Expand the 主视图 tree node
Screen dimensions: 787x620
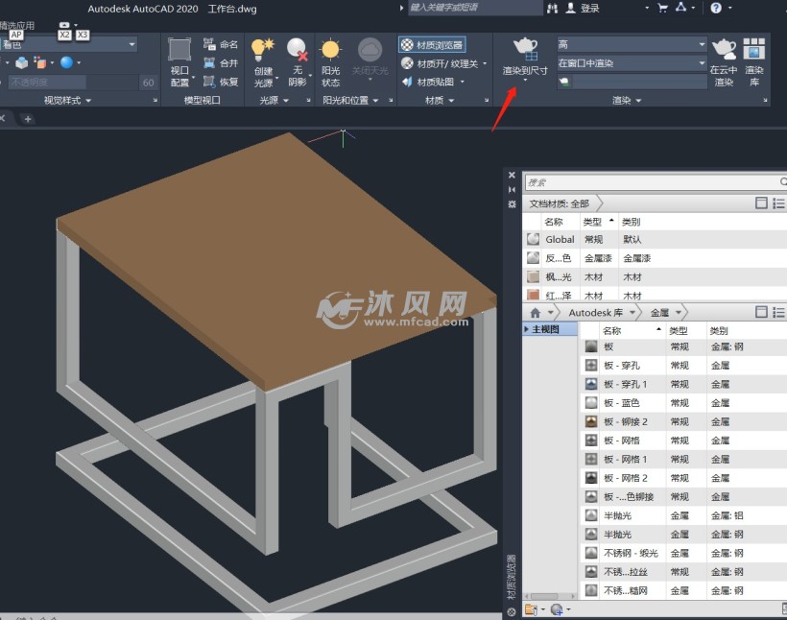[x=527, y=329]
